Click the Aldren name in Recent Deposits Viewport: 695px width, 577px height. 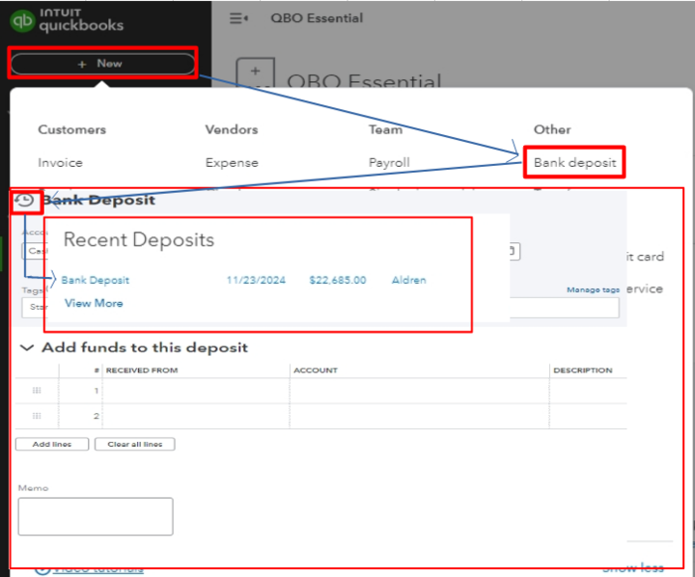(x=409, y=280)
